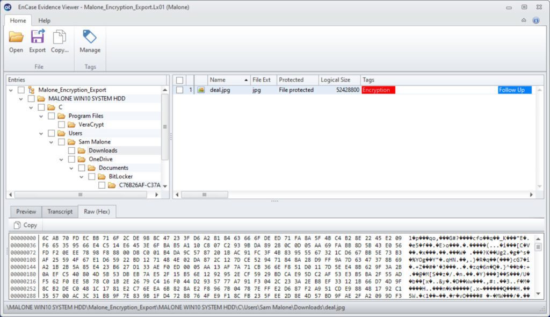550x317 pixels.
Task: Click the info help icon at top right
Action: coord(536,20)
